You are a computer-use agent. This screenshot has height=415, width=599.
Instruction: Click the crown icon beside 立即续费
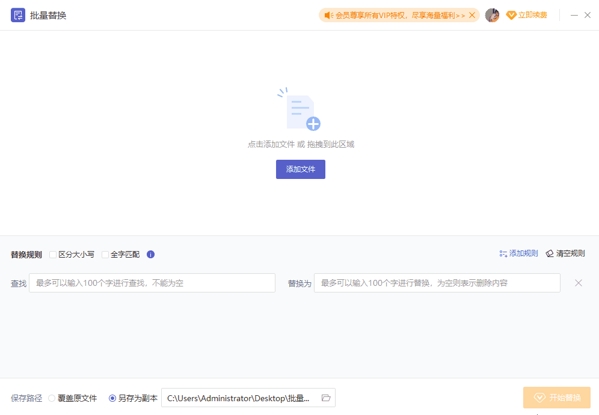(x=512, y=14)
